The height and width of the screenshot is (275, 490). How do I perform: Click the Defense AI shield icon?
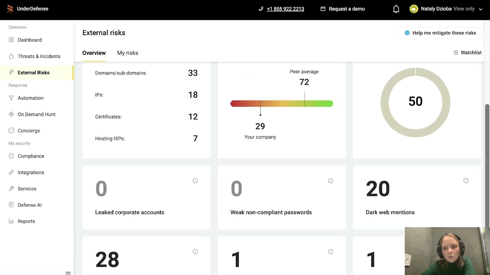click(11, 205)
